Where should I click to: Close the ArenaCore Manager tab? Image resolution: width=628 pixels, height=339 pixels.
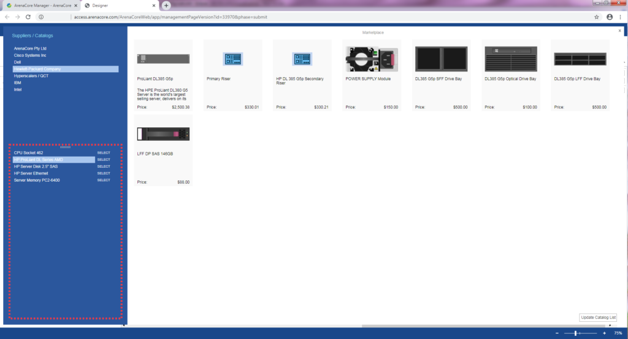click(x=75, y=6)
